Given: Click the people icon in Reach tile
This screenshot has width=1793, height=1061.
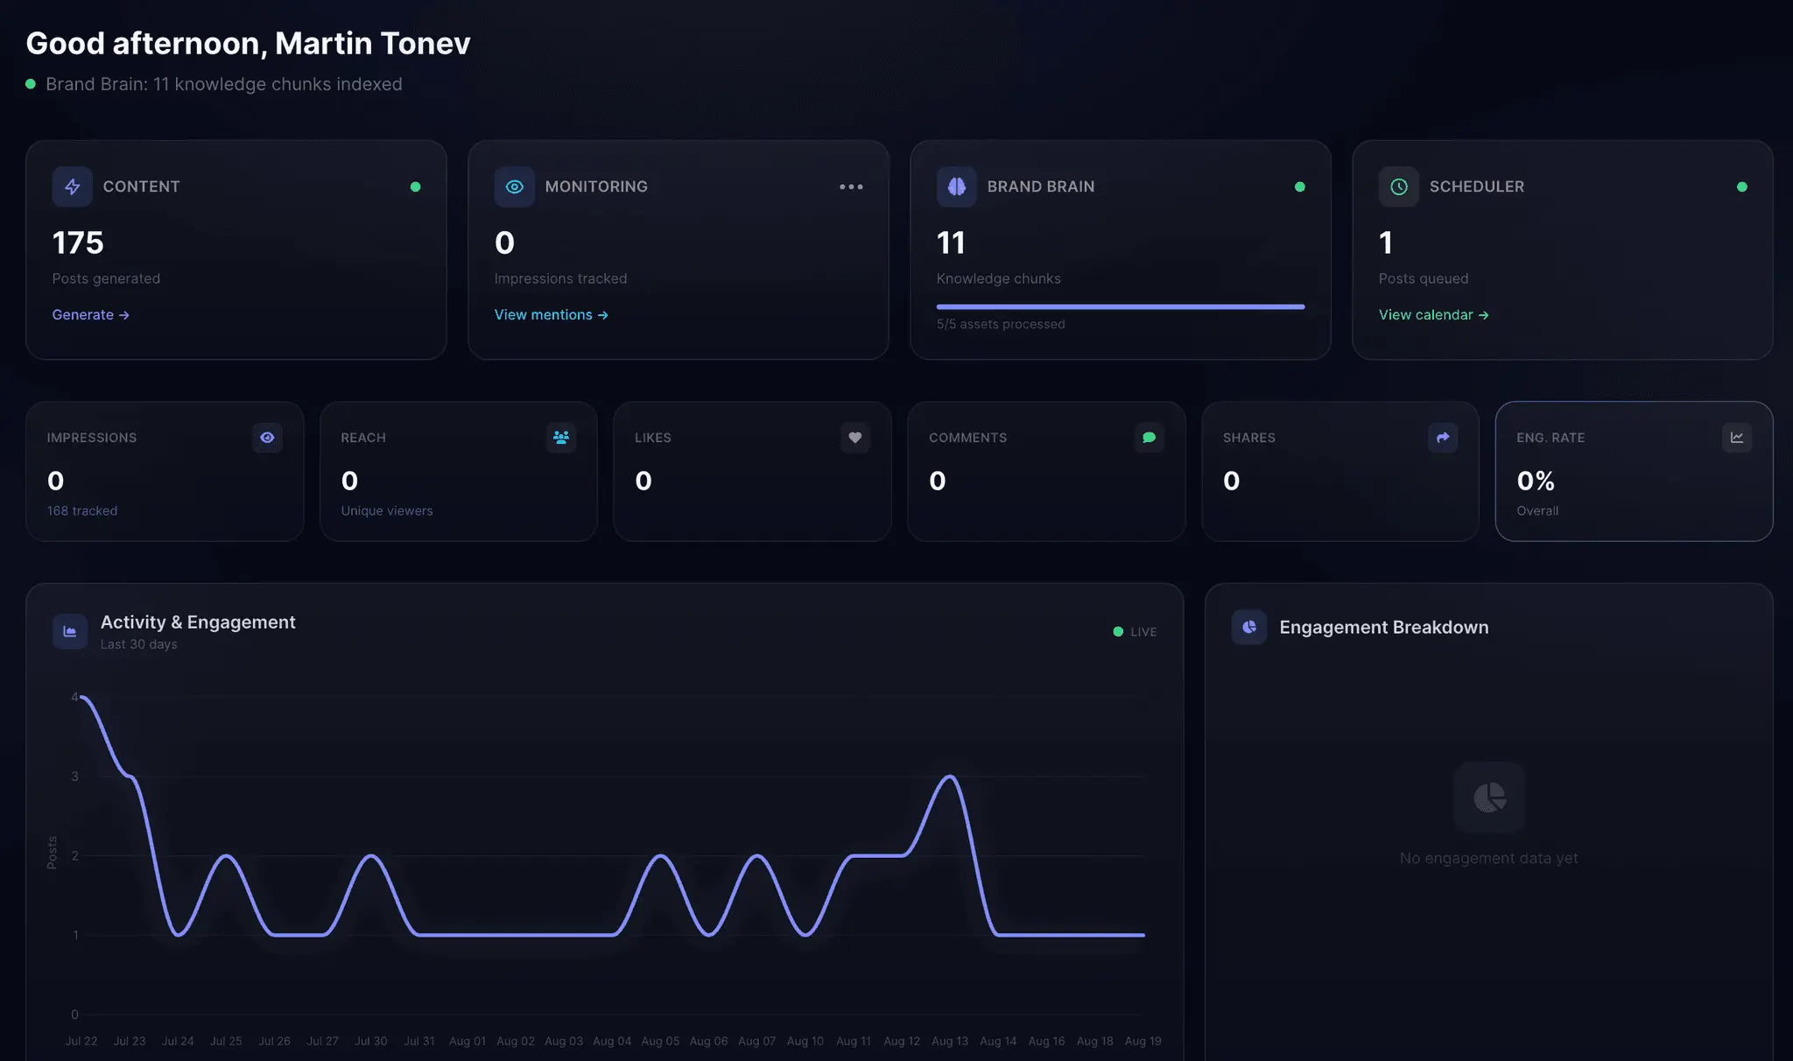Looking at the screenshot, I should [x=561, y=437].
